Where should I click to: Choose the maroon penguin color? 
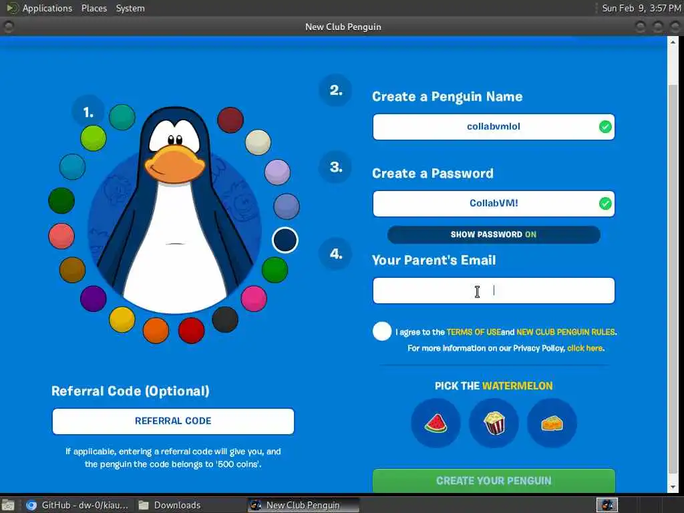click(230, 120)
